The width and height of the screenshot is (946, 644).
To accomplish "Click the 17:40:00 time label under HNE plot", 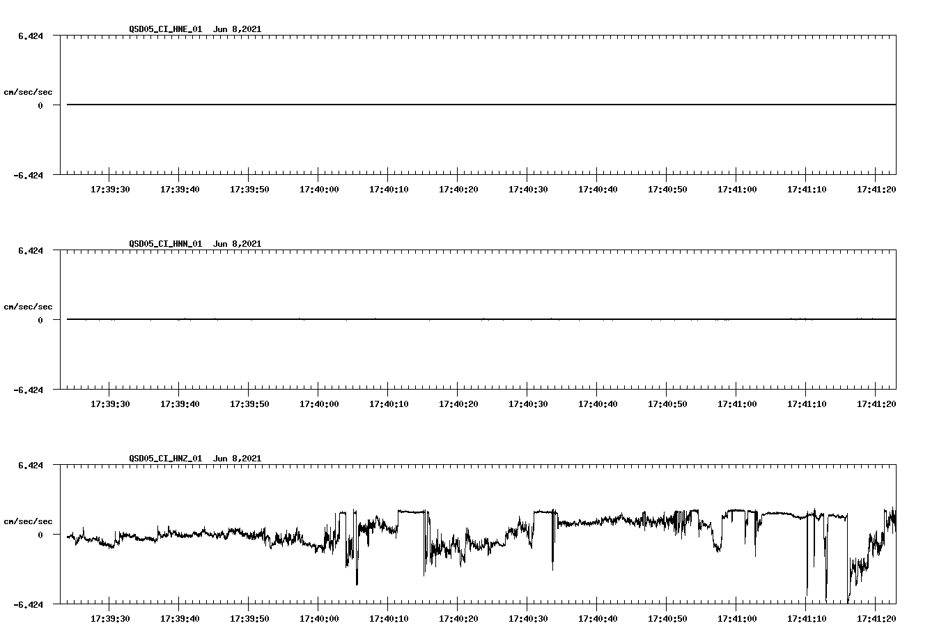I will point(319,190).
